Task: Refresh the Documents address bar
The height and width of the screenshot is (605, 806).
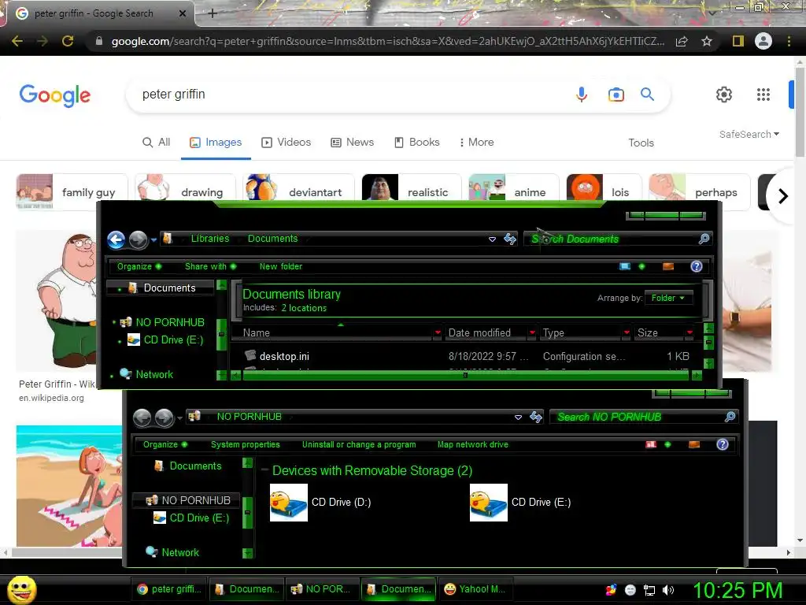Action: [x=510, y=239]
